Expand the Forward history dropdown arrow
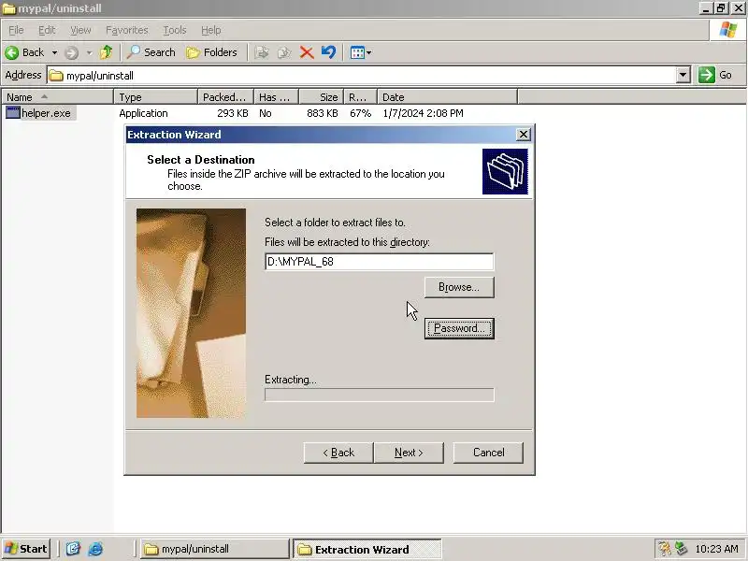The image size is (748, 561). coord(89,52)
